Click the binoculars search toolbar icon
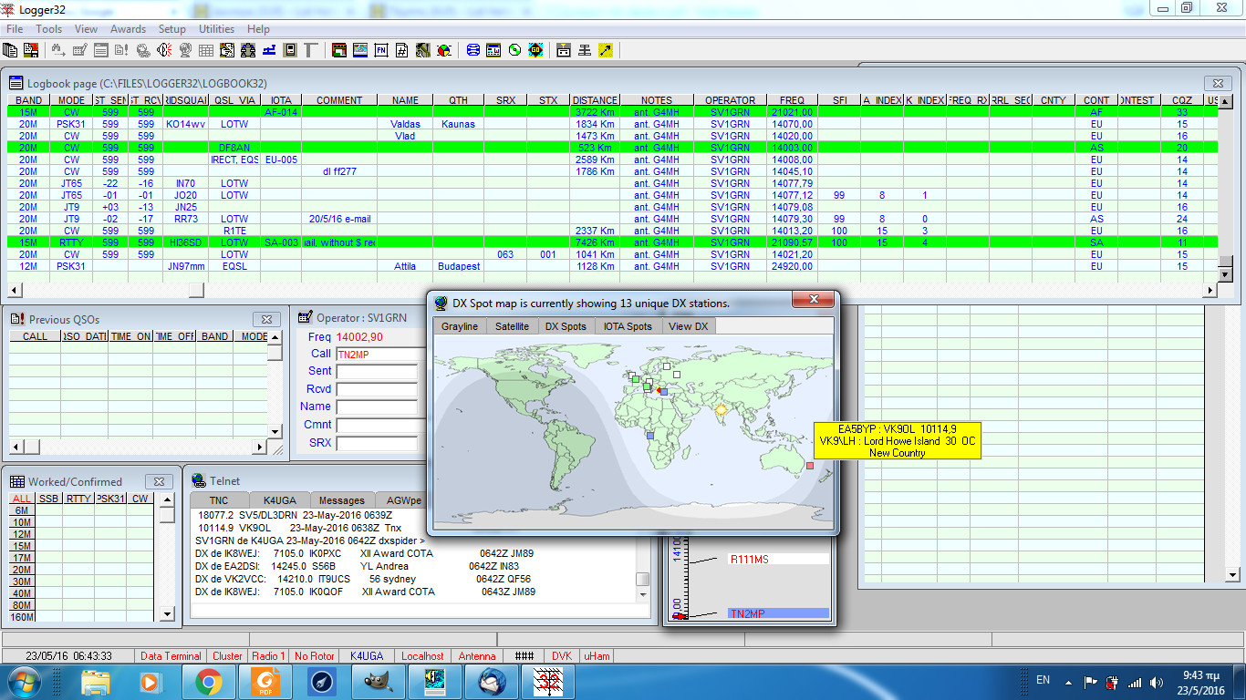This screenshot has height=700, width=1246. (57, 50)
